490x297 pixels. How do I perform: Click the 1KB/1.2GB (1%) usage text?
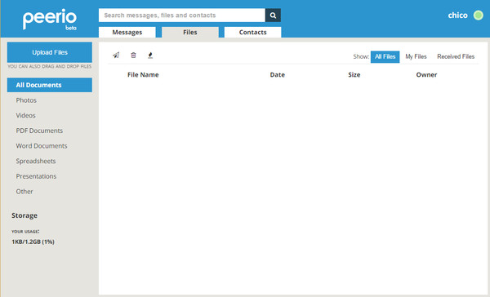click(33, 242)
